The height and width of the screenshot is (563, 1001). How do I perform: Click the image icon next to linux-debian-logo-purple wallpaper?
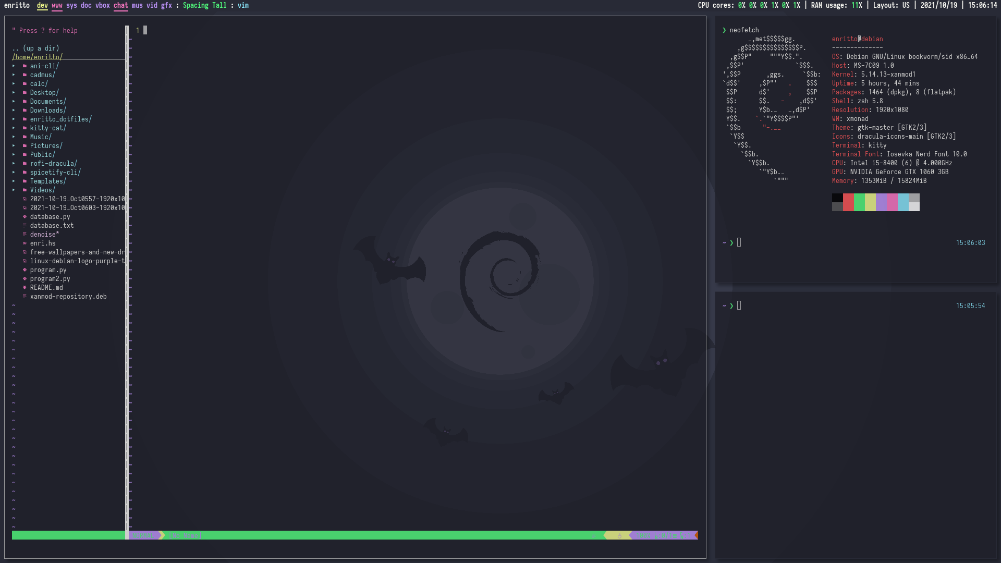(25, 261)
